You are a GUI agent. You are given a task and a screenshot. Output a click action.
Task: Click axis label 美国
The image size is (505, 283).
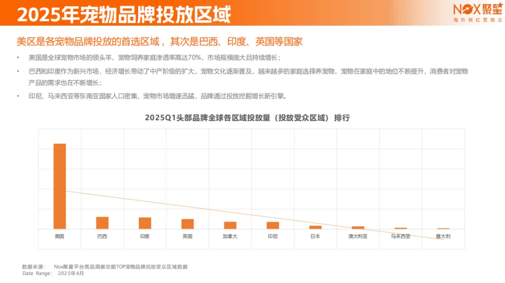59,237
